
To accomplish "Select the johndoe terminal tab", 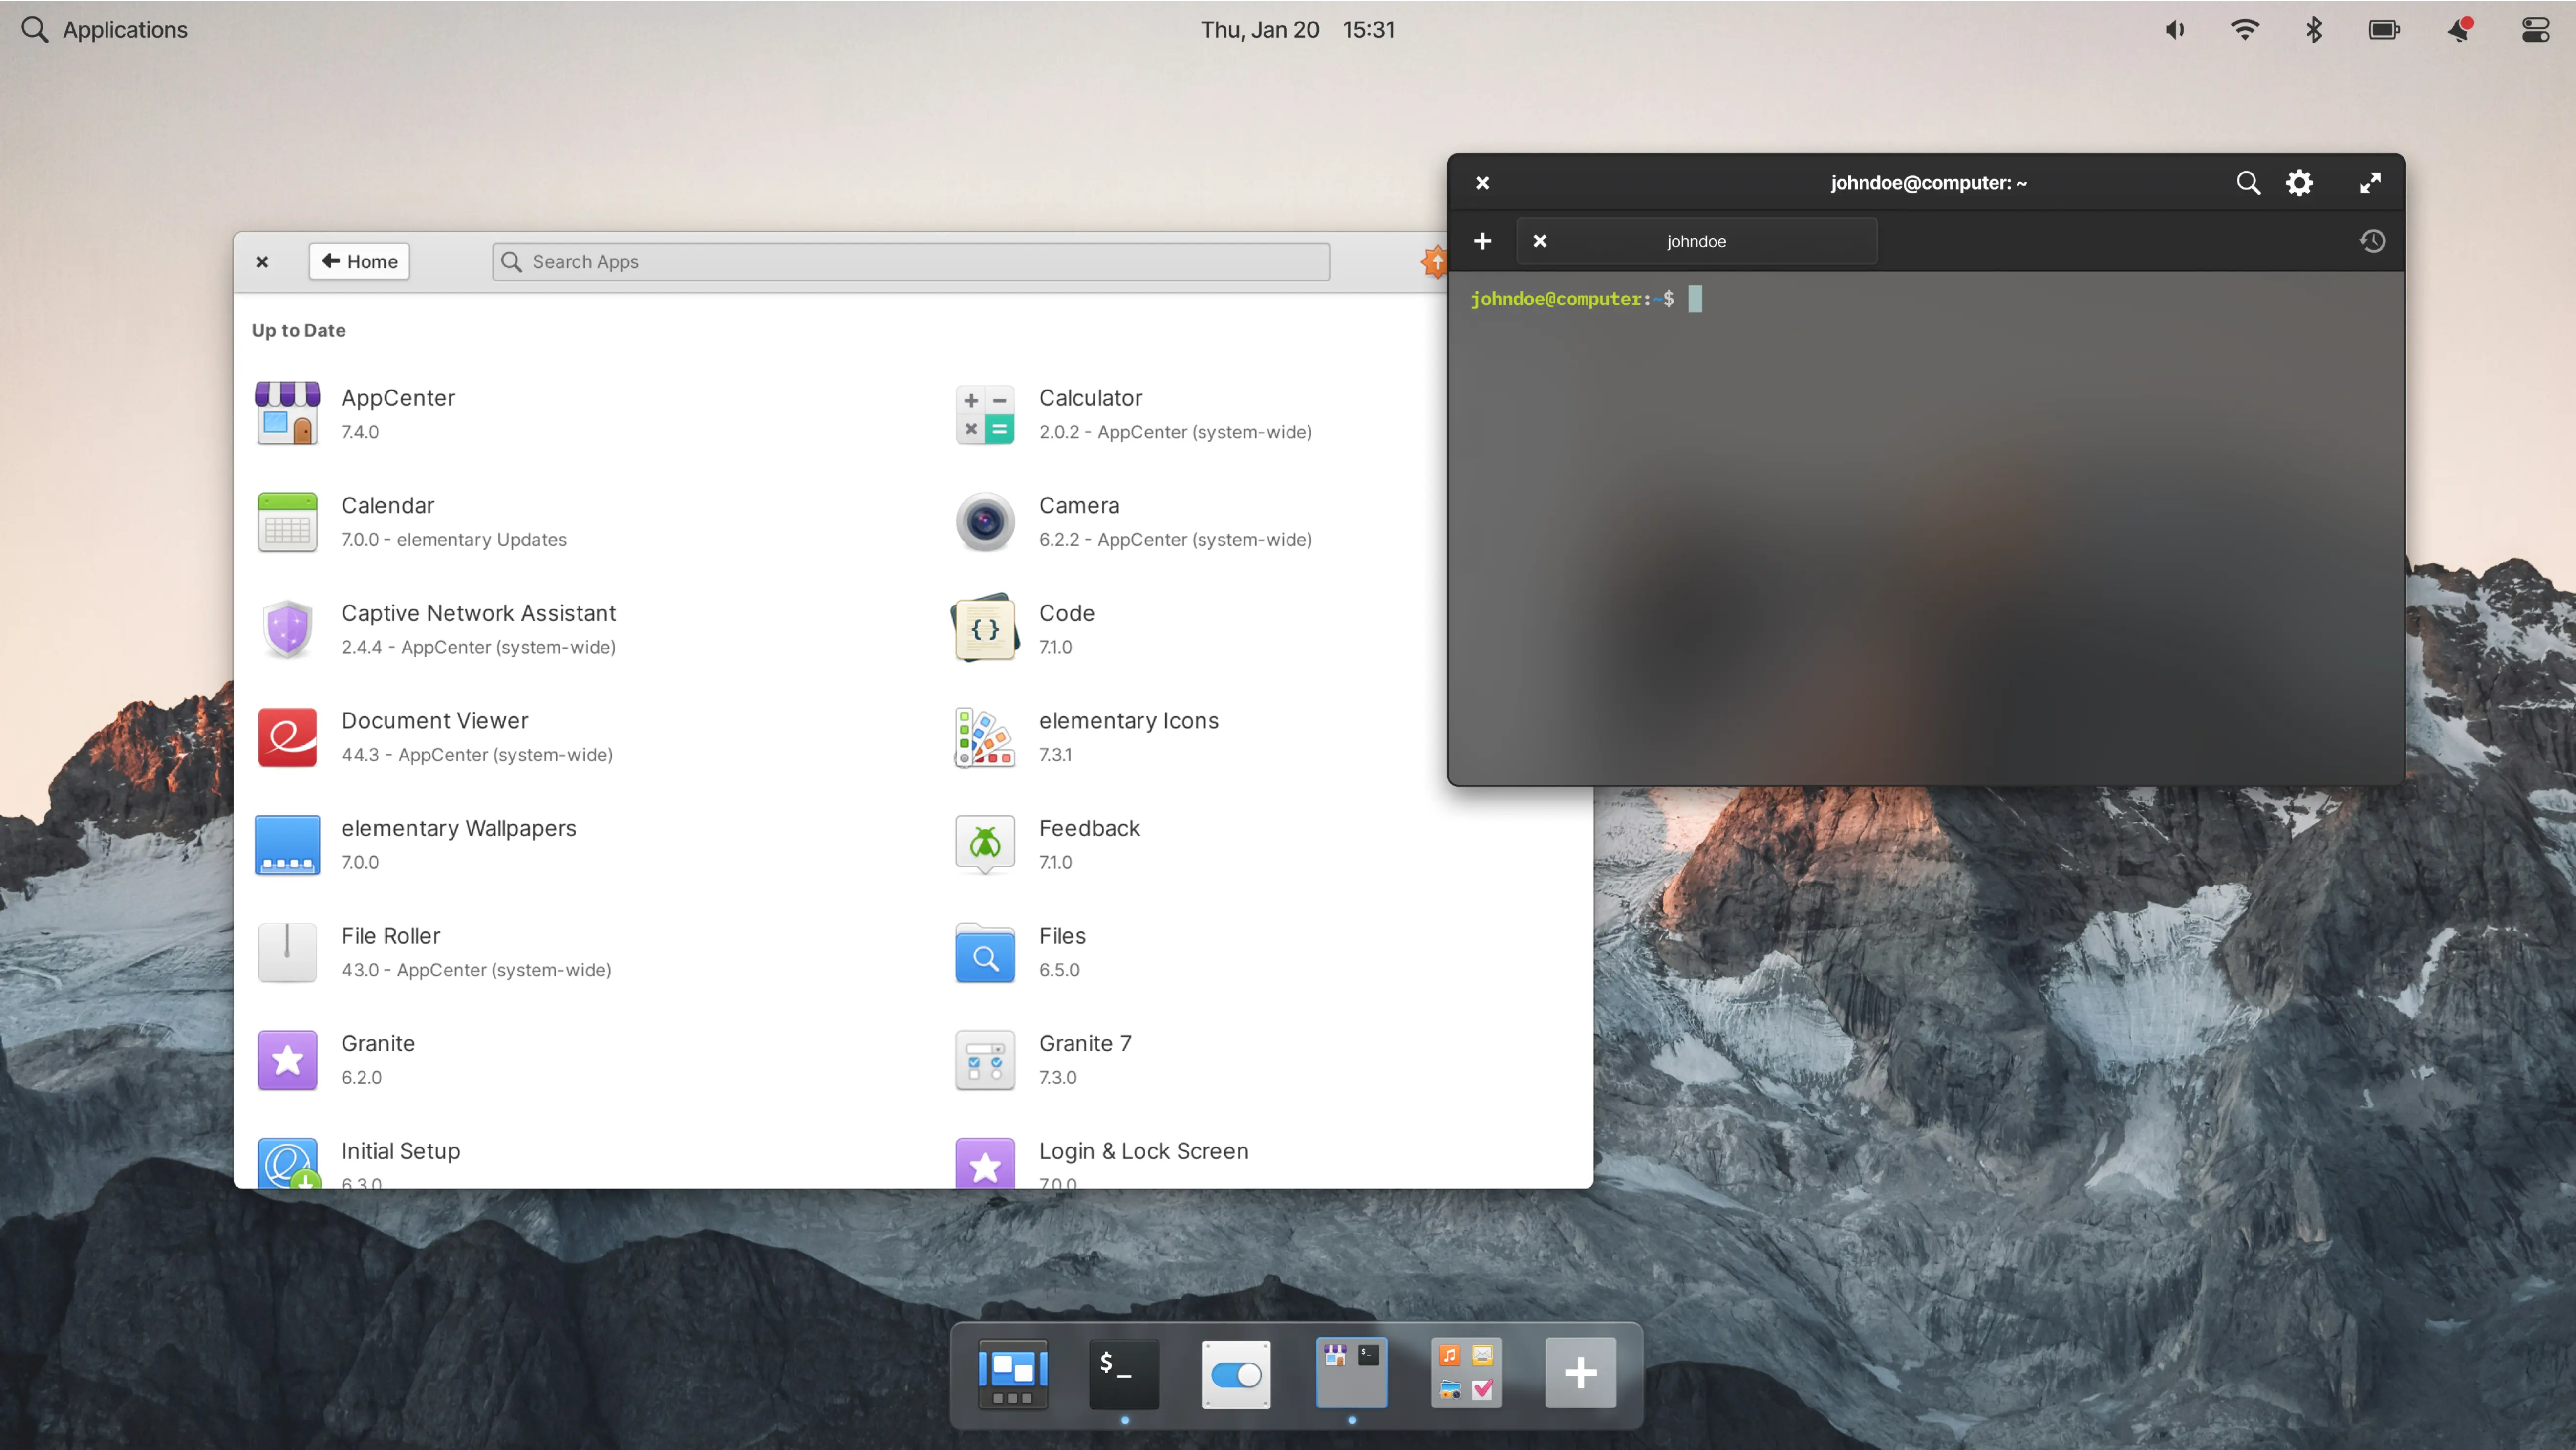I will pyautogui.click(x=1696, y=241).
